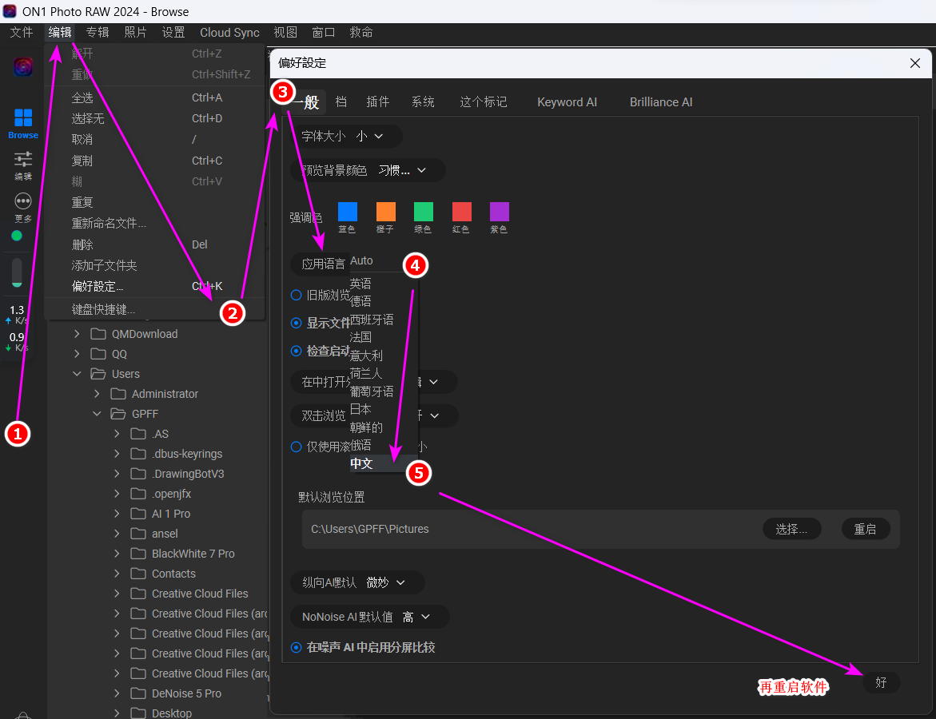Select the Desktop folder row text
Viewport: 936px width, 719px height.
tap(171, 713)
